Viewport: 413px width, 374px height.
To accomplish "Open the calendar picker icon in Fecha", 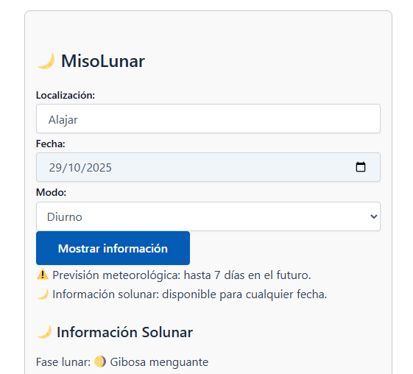I will click(361, 167).
